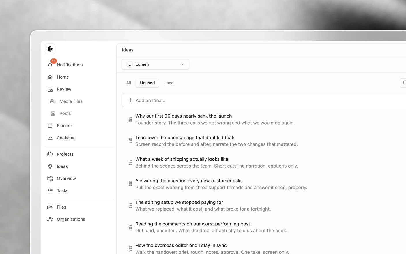406x254 pixels.
Task: Click the Add an Idea field
Action: 264,100
